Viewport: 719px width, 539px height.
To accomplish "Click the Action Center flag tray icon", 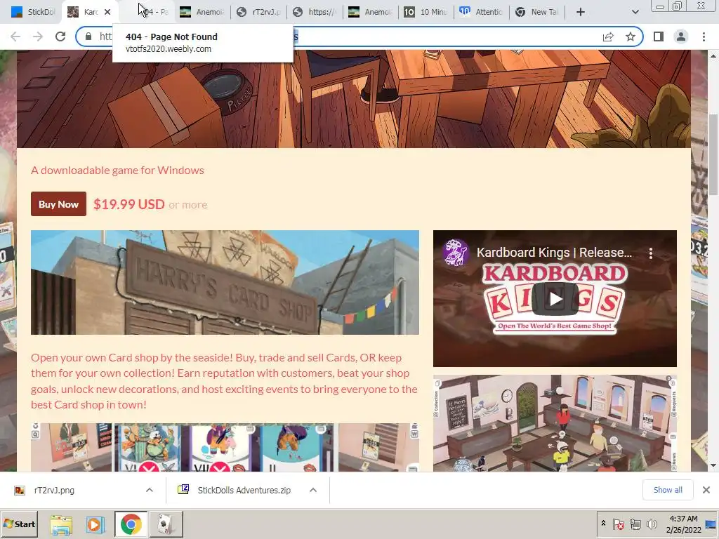I will click(x=618, y=524).
